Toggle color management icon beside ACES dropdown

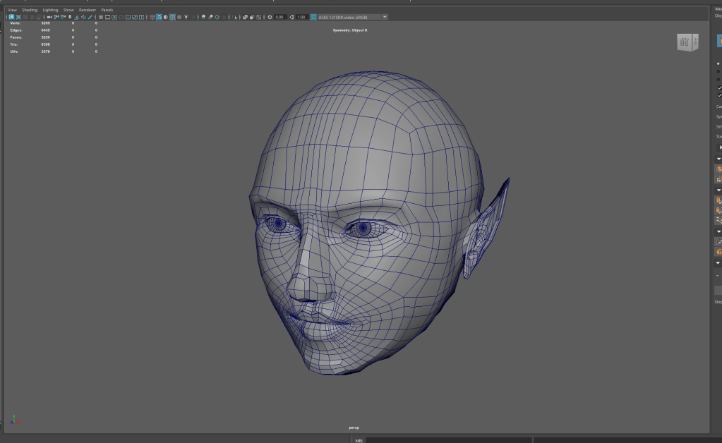[x=313, y=17]
